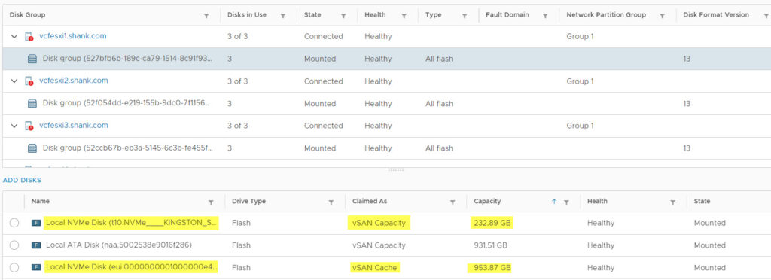Open filter for Type column
This screenshot has height=280, width=771.
[465, 16]
